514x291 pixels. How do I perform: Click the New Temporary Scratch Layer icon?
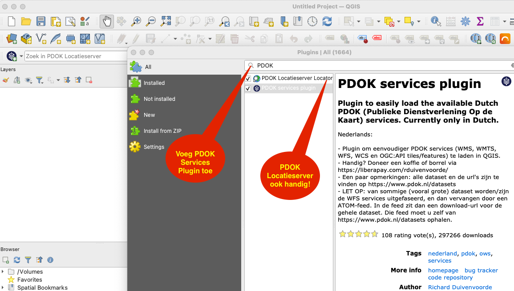(70, 39)
